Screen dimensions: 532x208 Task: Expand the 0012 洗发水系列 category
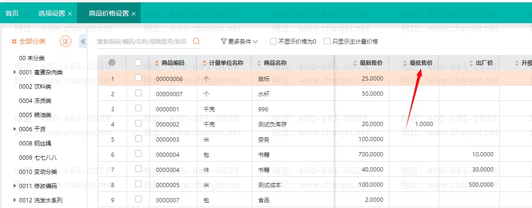coord(15,200)
